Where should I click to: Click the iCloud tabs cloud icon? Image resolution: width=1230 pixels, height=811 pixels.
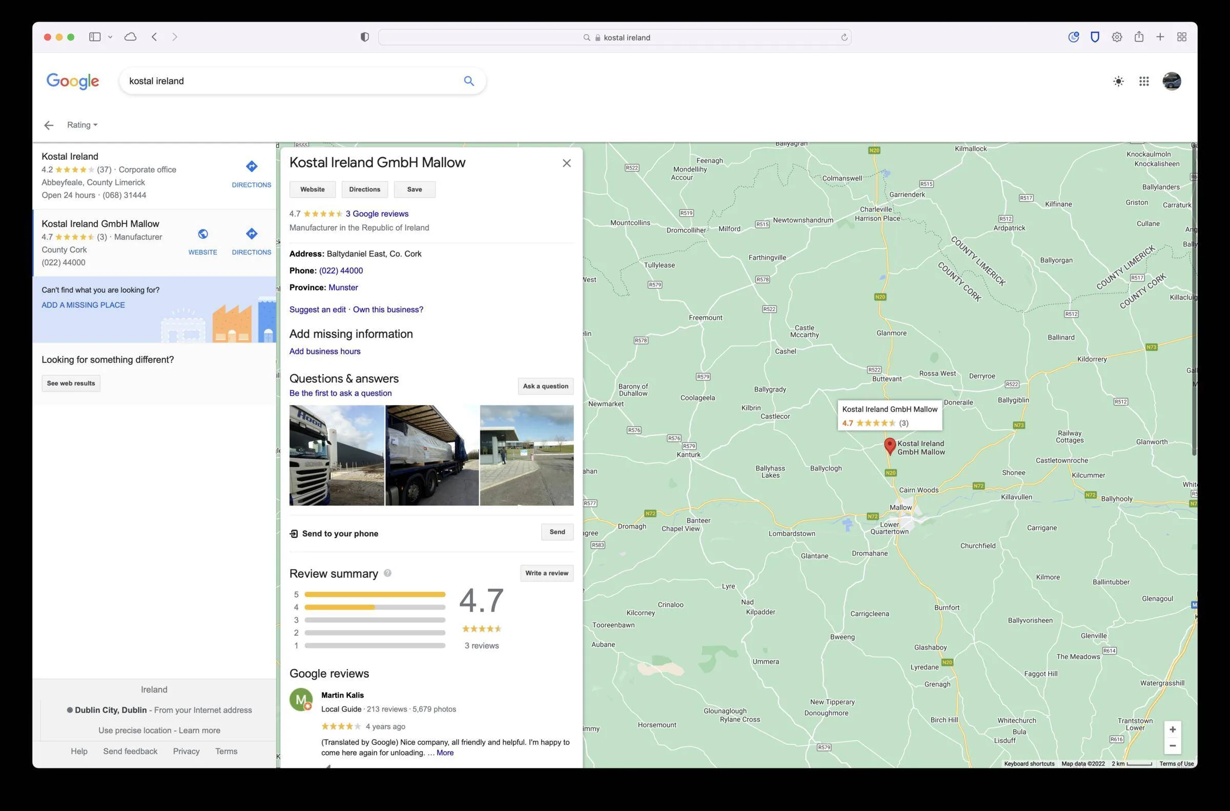click(130, 37)
